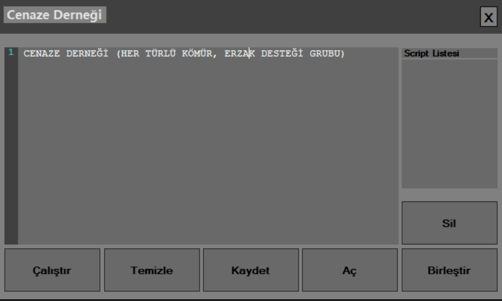
Task: Place cursor in the word CENAZE
Action: (x=41, y=53)
